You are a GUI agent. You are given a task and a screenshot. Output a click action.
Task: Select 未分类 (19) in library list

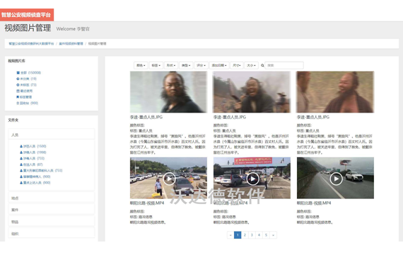point(26,79)
